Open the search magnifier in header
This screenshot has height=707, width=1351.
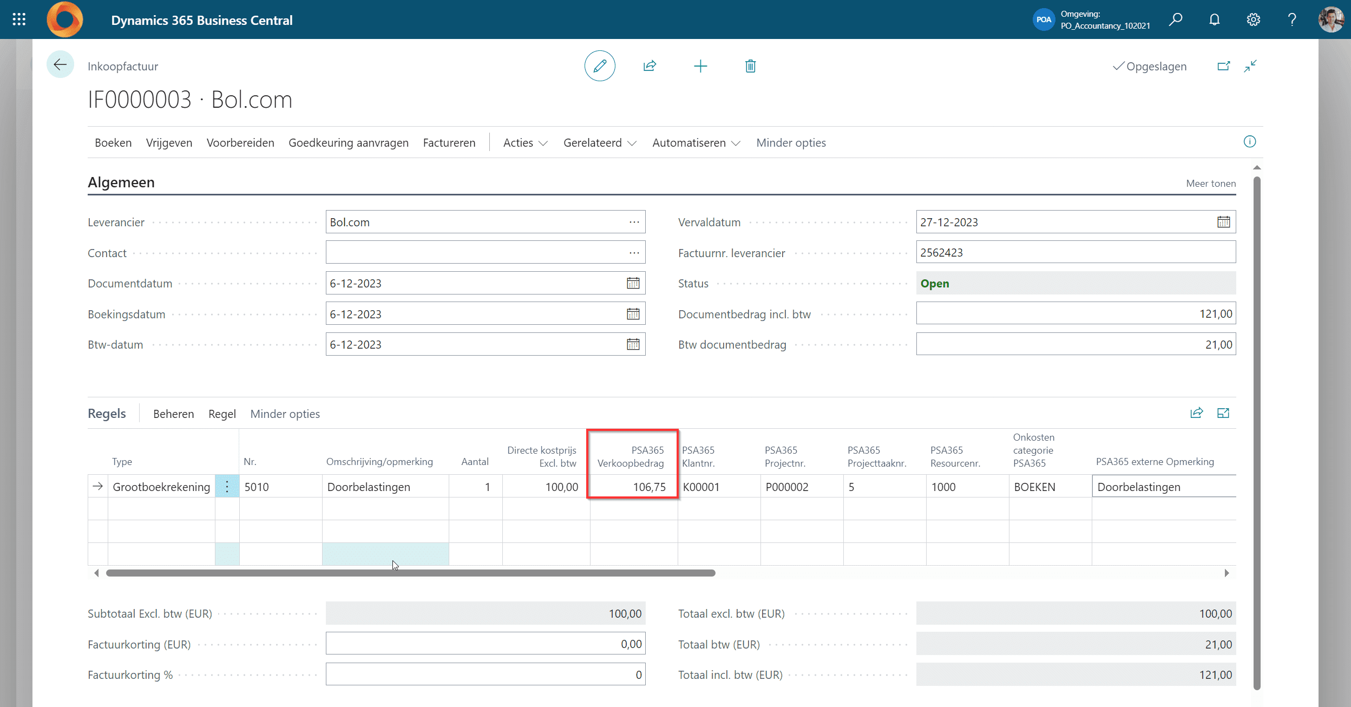[1175, 19]
